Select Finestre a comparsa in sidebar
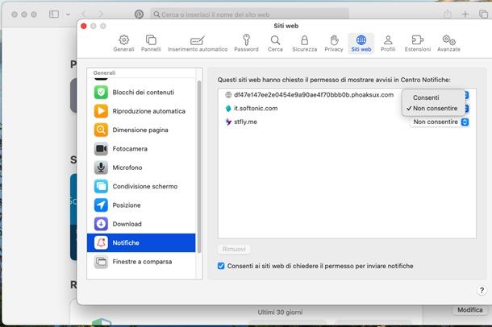 [141, 262]
